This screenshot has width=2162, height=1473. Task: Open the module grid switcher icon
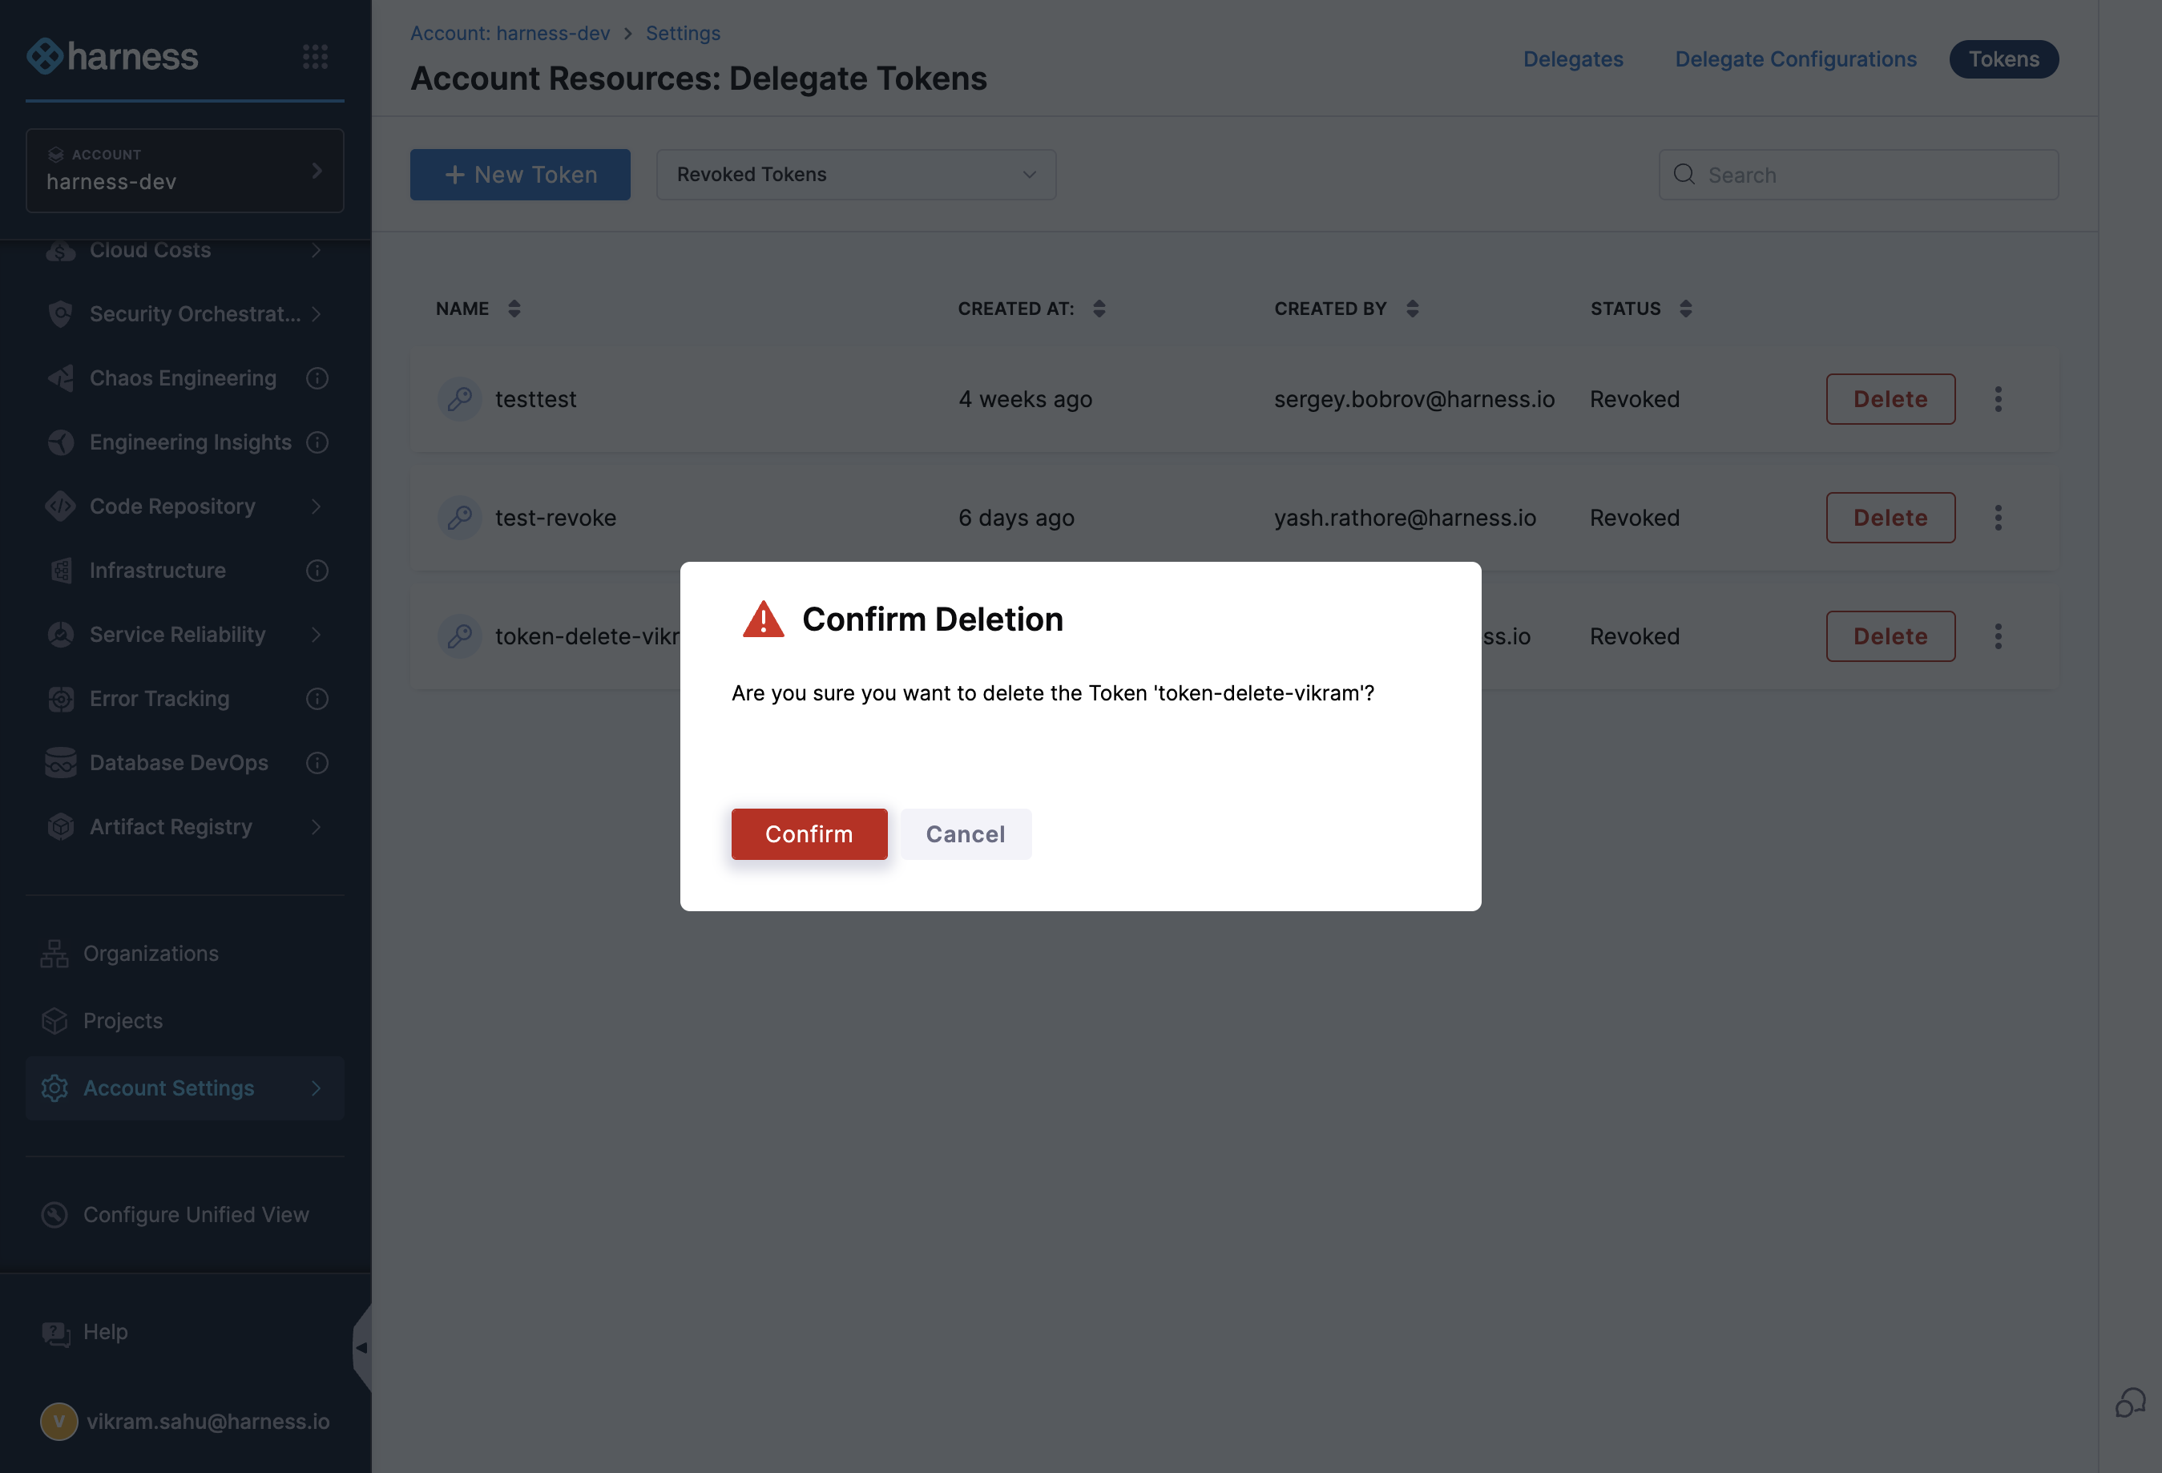pos(316,57)
